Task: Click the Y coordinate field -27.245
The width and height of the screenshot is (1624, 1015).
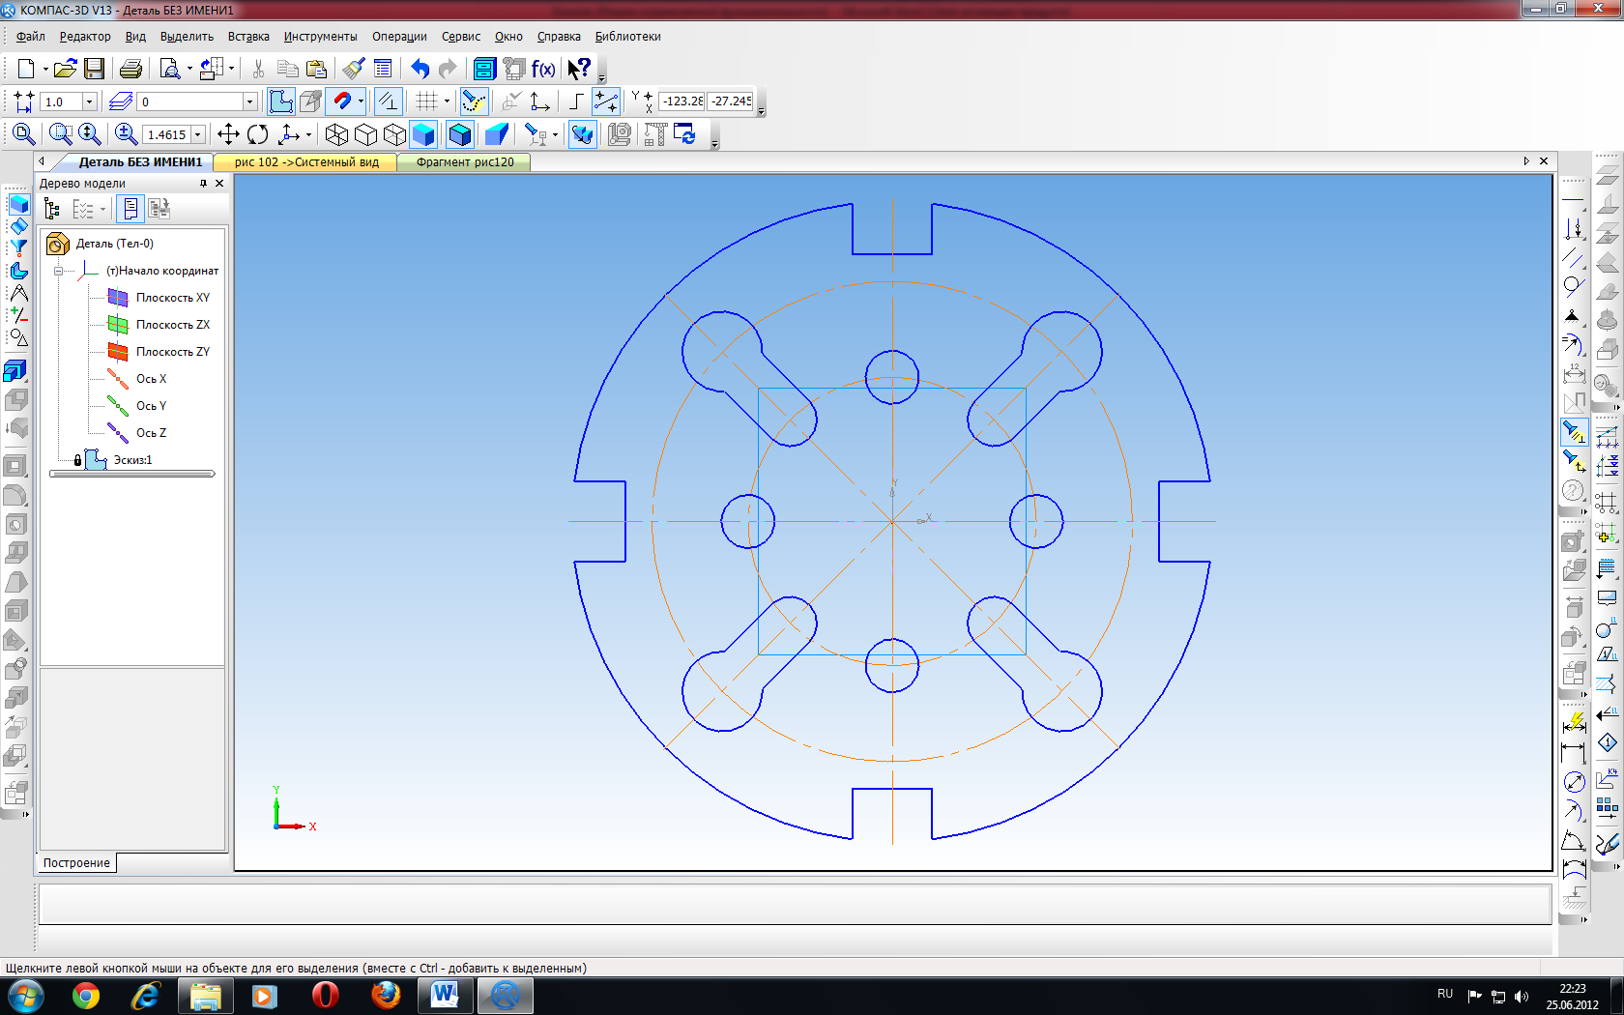Action: tap(731, 101)
